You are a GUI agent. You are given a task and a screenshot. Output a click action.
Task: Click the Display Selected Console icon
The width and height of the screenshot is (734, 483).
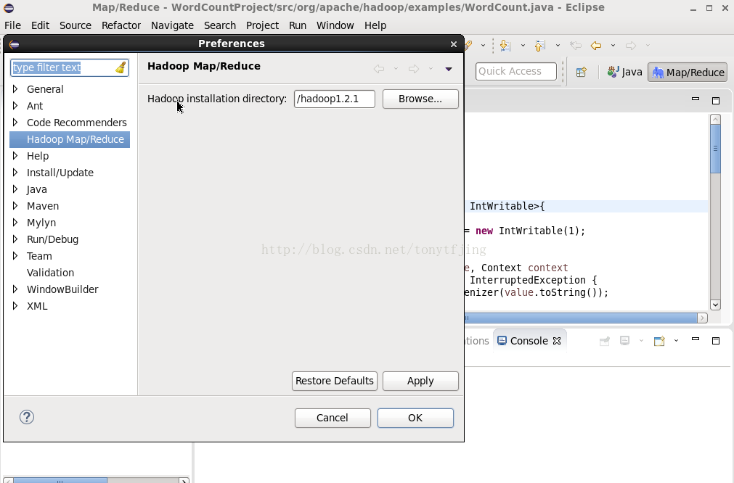pos(624,341)
